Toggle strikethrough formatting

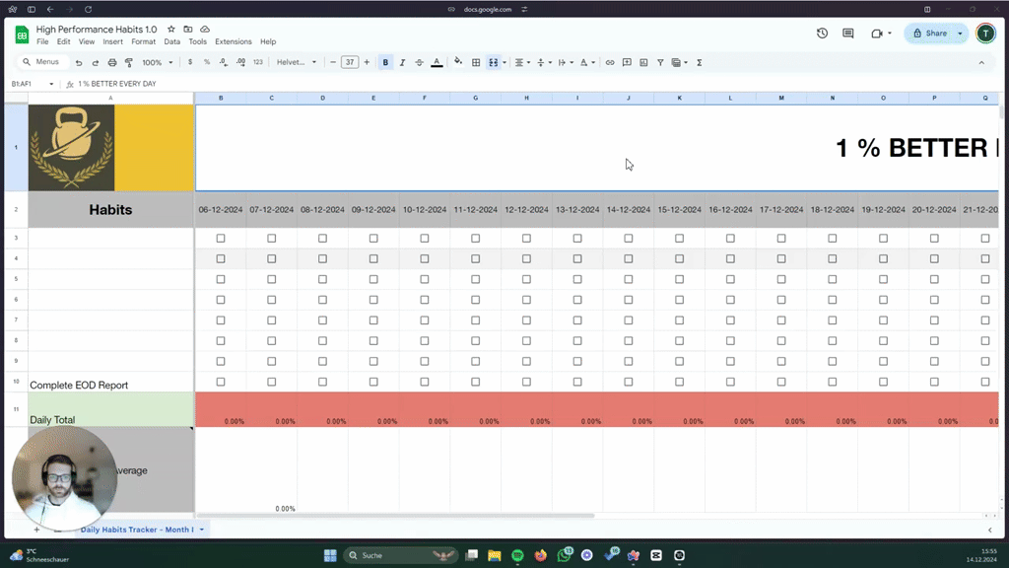419,62
